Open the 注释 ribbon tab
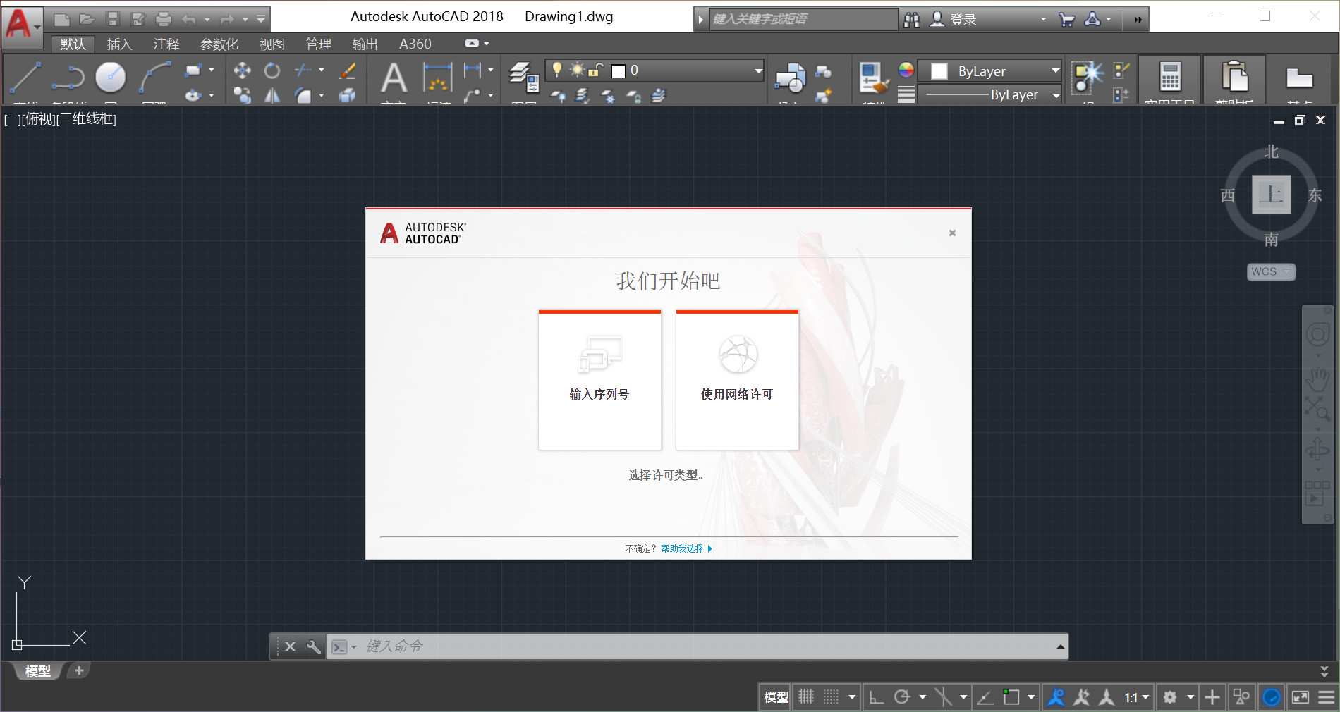The height and width of the screenshot is (712, 1340). tap(166, 44)
